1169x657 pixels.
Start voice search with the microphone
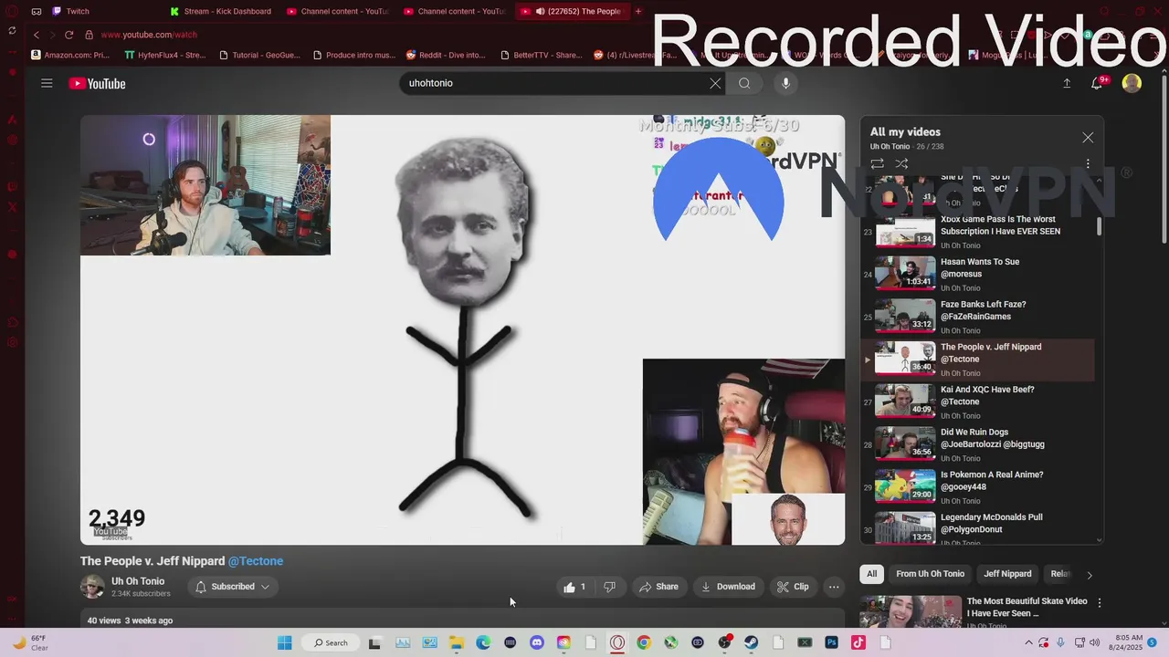pyautogui.click(x=785, y=83)
